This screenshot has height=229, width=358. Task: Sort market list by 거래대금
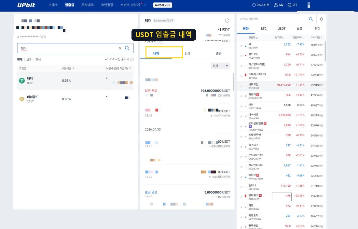pos(316,37)
